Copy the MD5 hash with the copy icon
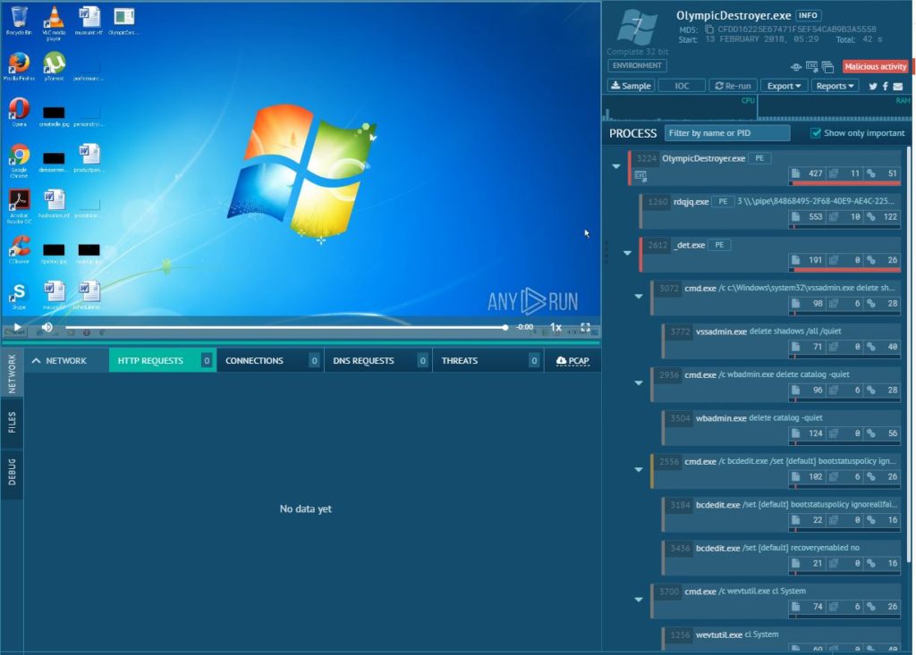This screenshot has height=655, width=916. [x=709, y=29]
